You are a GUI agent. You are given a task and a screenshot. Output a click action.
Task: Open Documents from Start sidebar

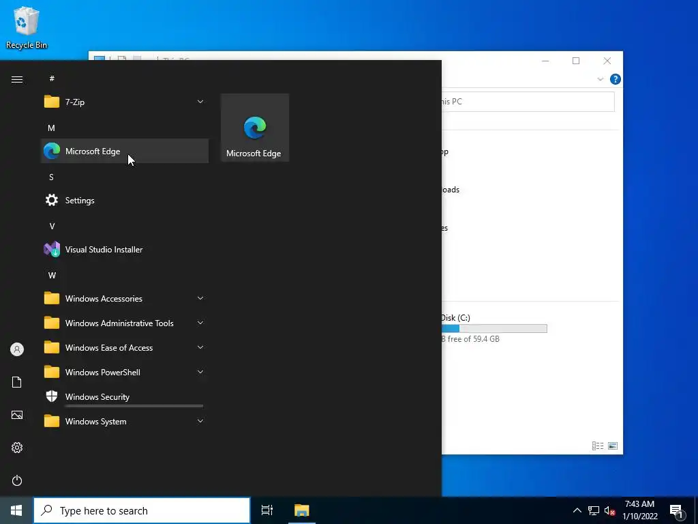pos(17,382)
